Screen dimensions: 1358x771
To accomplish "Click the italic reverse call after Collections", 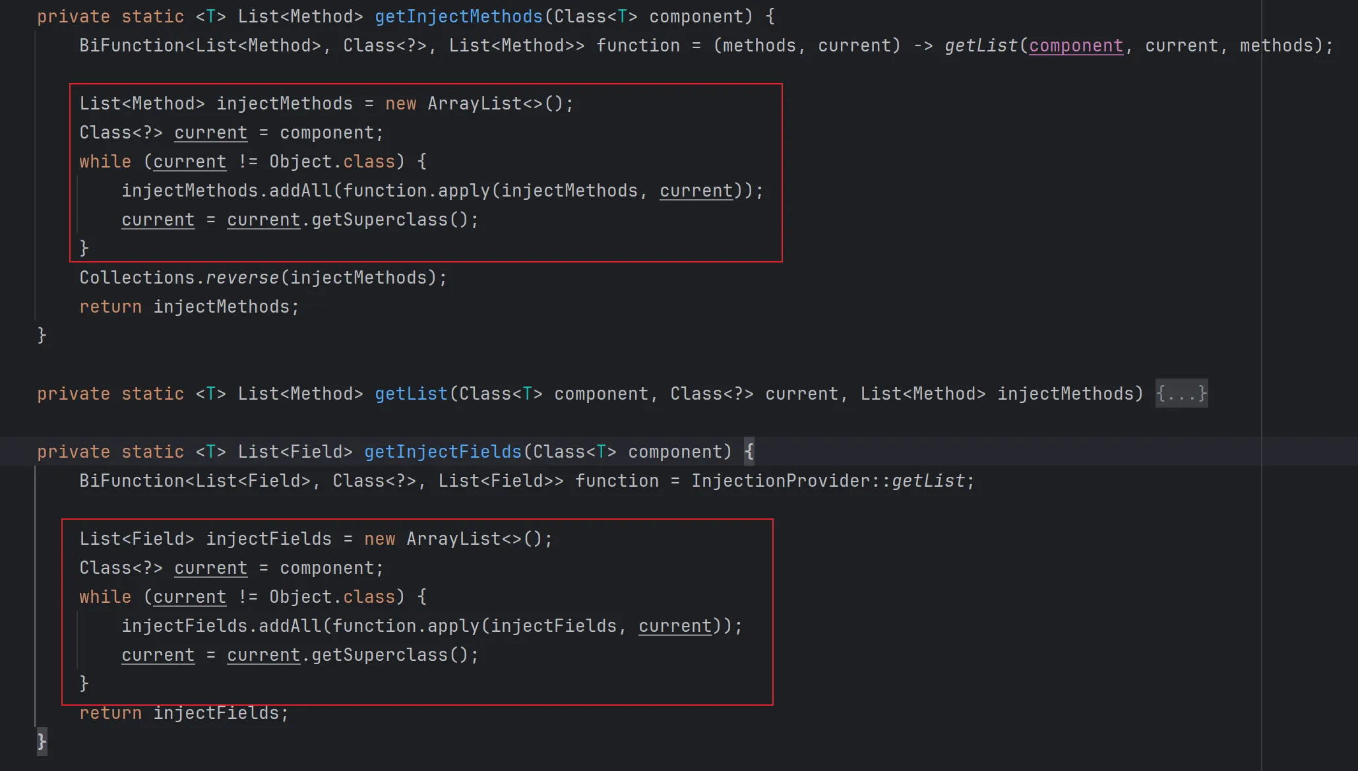I will point(242,278).
